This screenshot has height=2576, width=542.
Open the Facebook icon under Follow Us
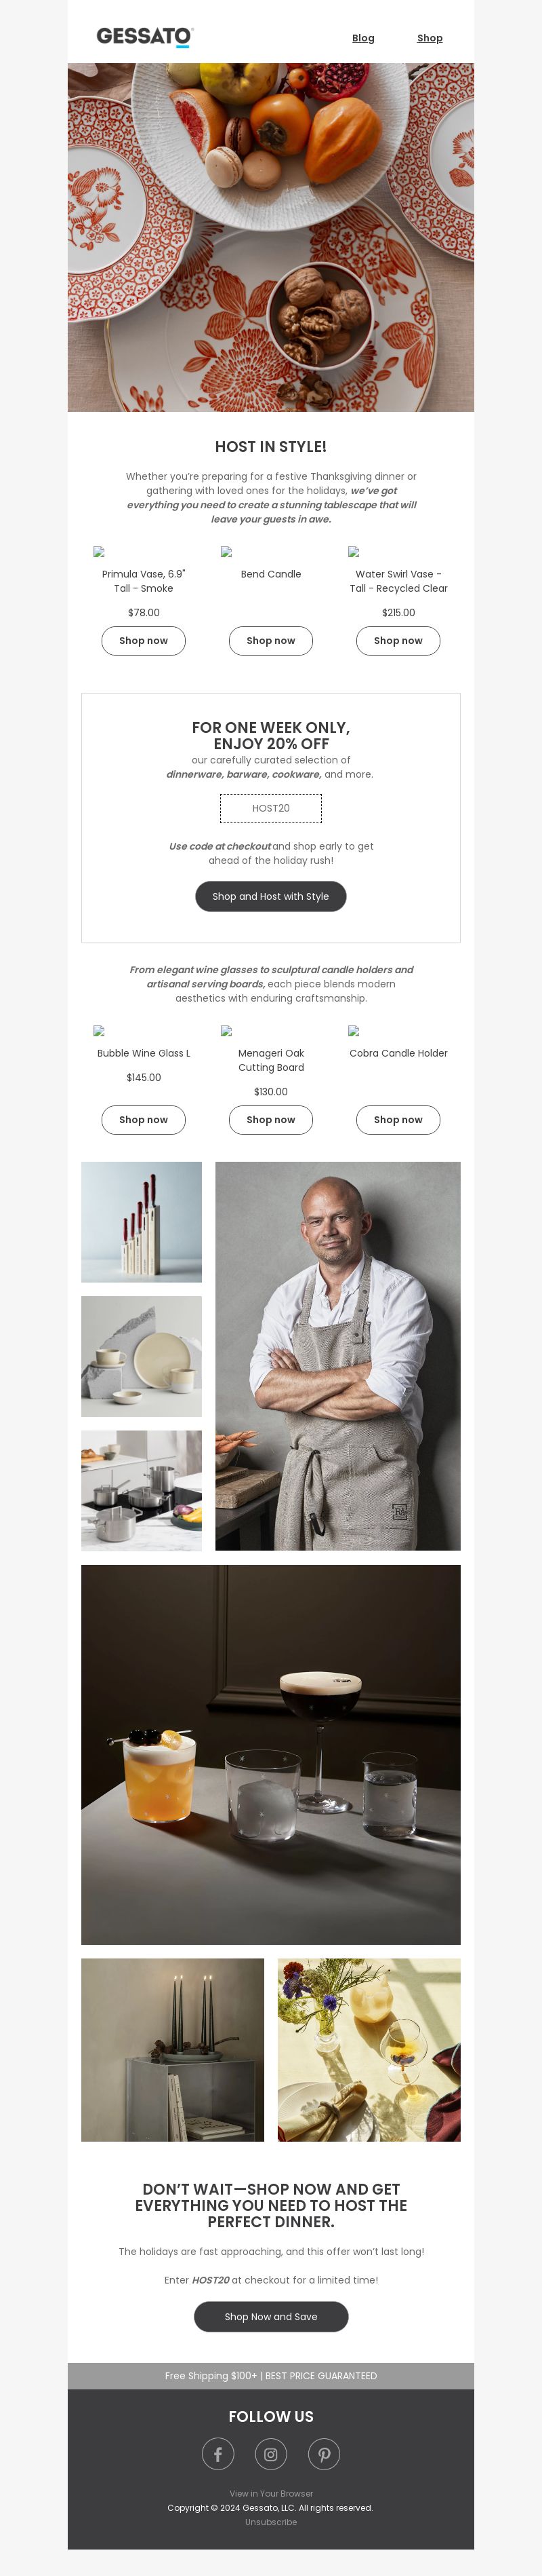(x=217, y=2454)
